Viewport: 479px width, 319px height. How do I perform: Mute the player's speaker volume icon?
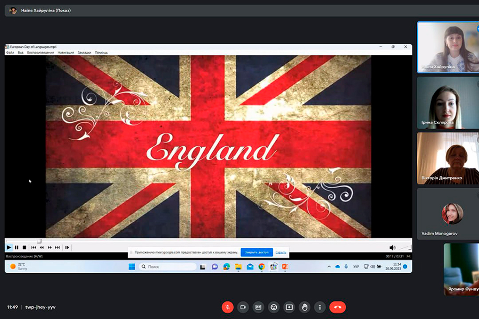point(392,247)
